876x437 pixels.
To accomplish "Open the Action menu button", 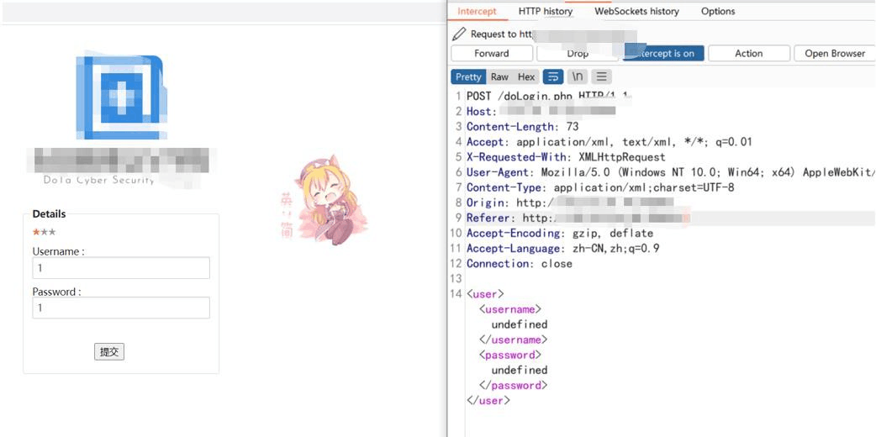I will [748, 54].
